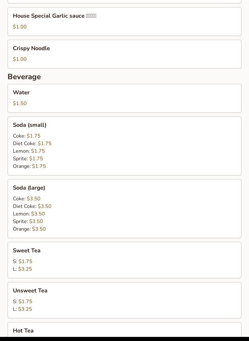Click the Sweet Tea item title
Viewport: 249px width, 341px height.
point(27,251)
